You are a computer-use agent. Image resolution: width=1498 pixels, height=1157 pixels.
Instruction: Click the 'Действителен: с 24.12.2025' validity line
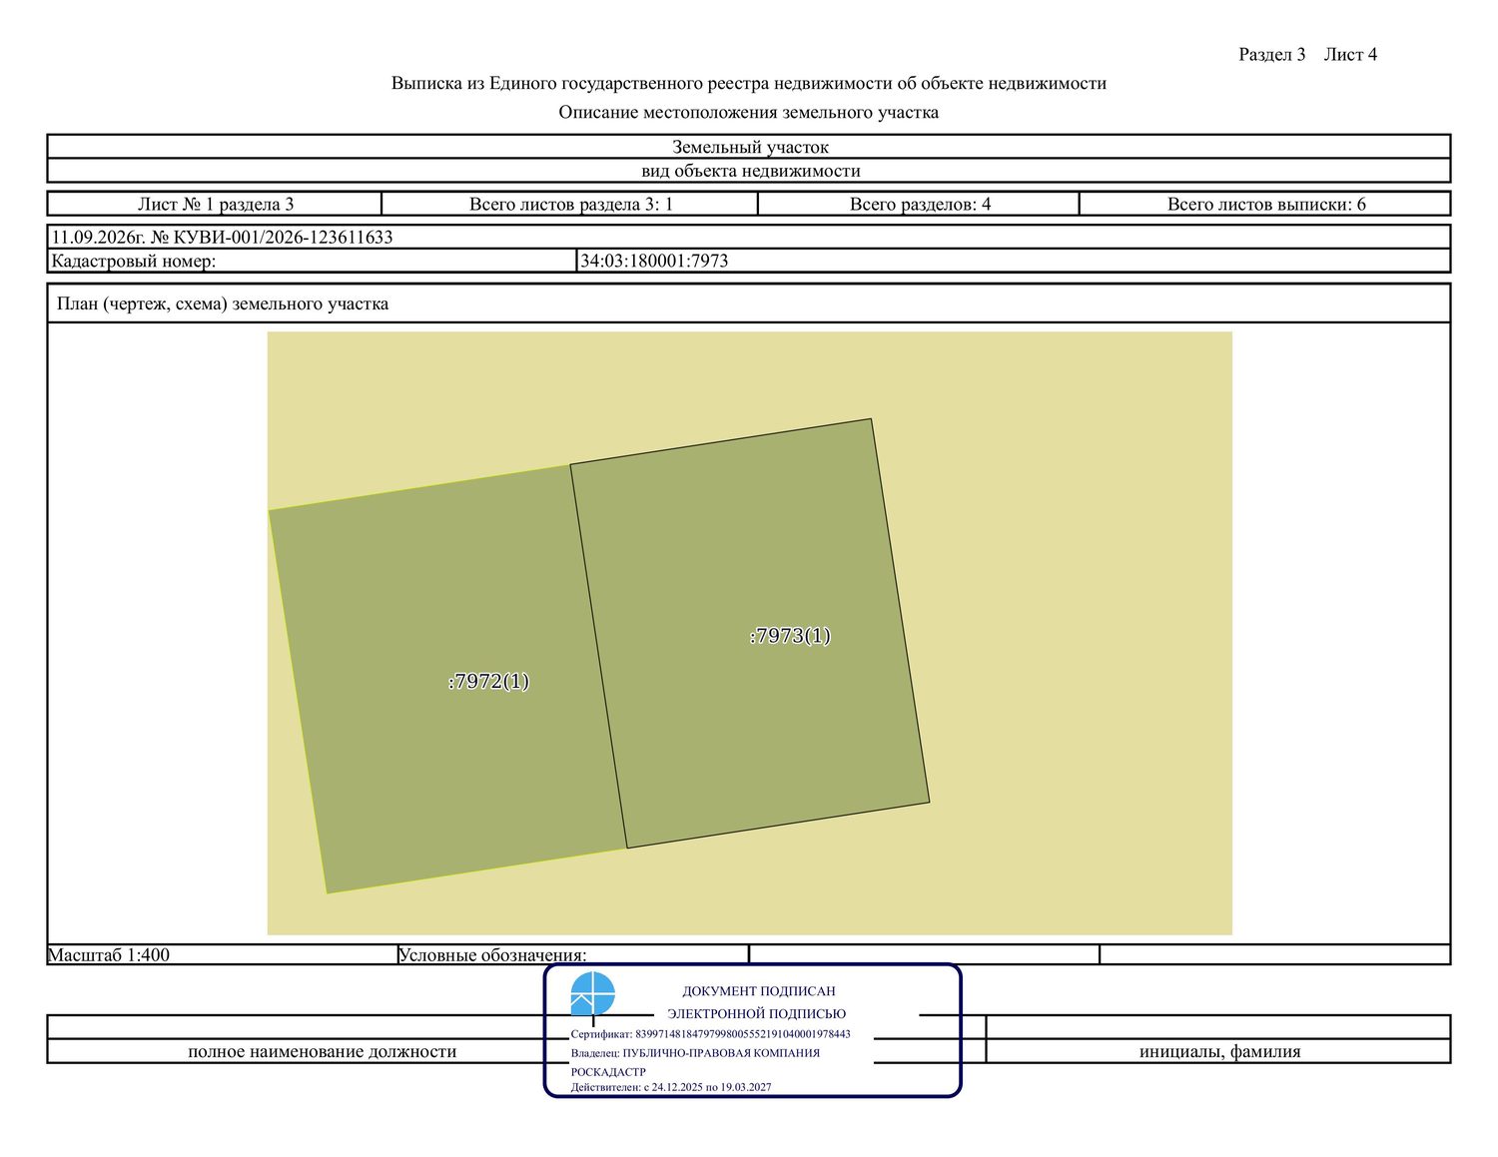click(671, 1087)
